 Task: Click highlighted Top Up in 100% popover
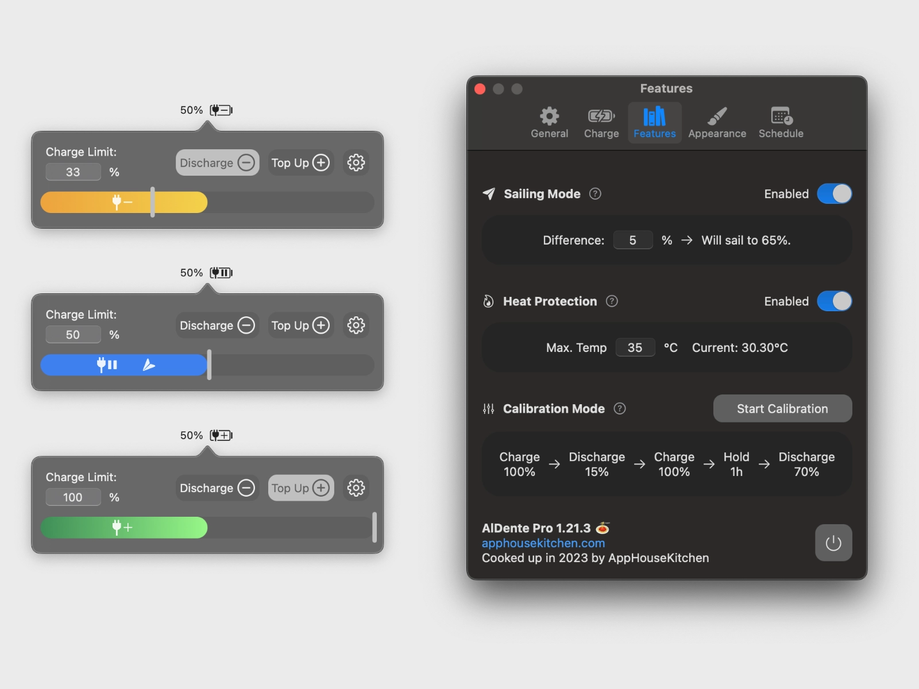tap(301, 488)
